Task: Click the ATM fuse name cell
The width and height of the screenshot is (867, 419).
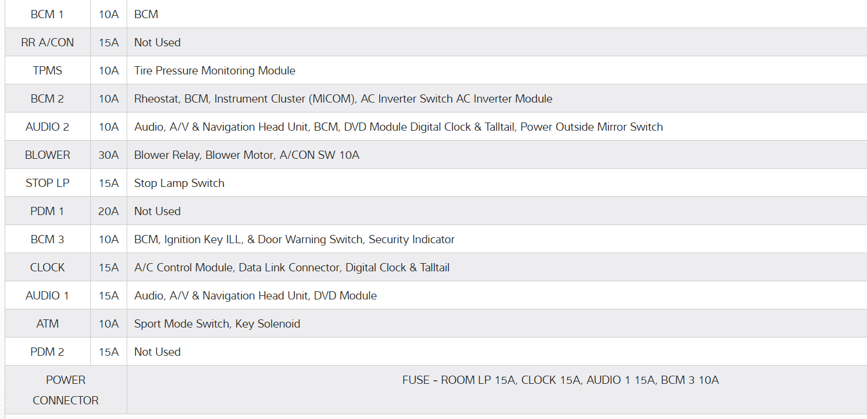Action: tap(47, 323)
